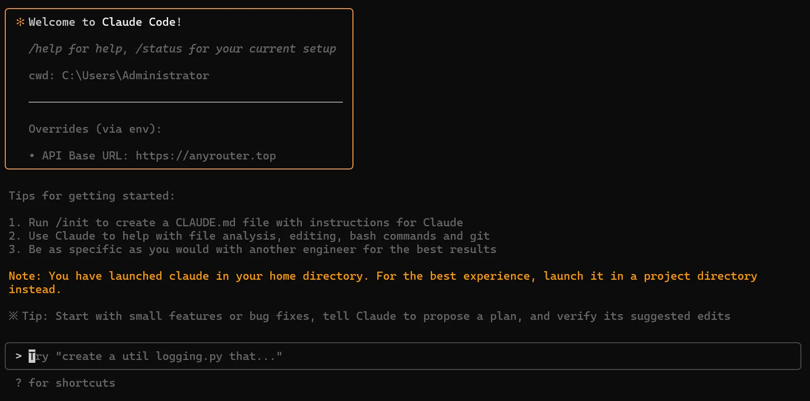Click the "?" shortcuts hint symbol
Viewport: 810px width, 401px height.
pyautogui.click(x=18, y=383)
